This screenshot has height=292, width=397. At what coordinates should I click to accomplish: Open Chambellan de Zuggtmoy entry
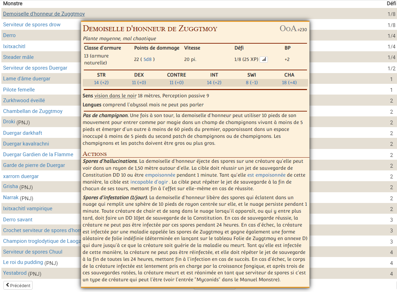pos(33,111)
